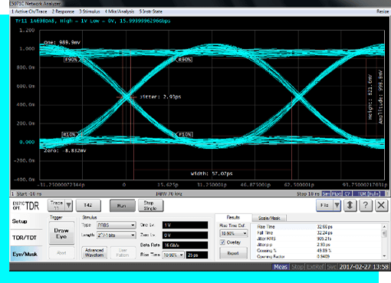The image size is (391, 283).
Task: Open the Rise Time Def. 10-90% dropdown
Action: click(234, 233)
